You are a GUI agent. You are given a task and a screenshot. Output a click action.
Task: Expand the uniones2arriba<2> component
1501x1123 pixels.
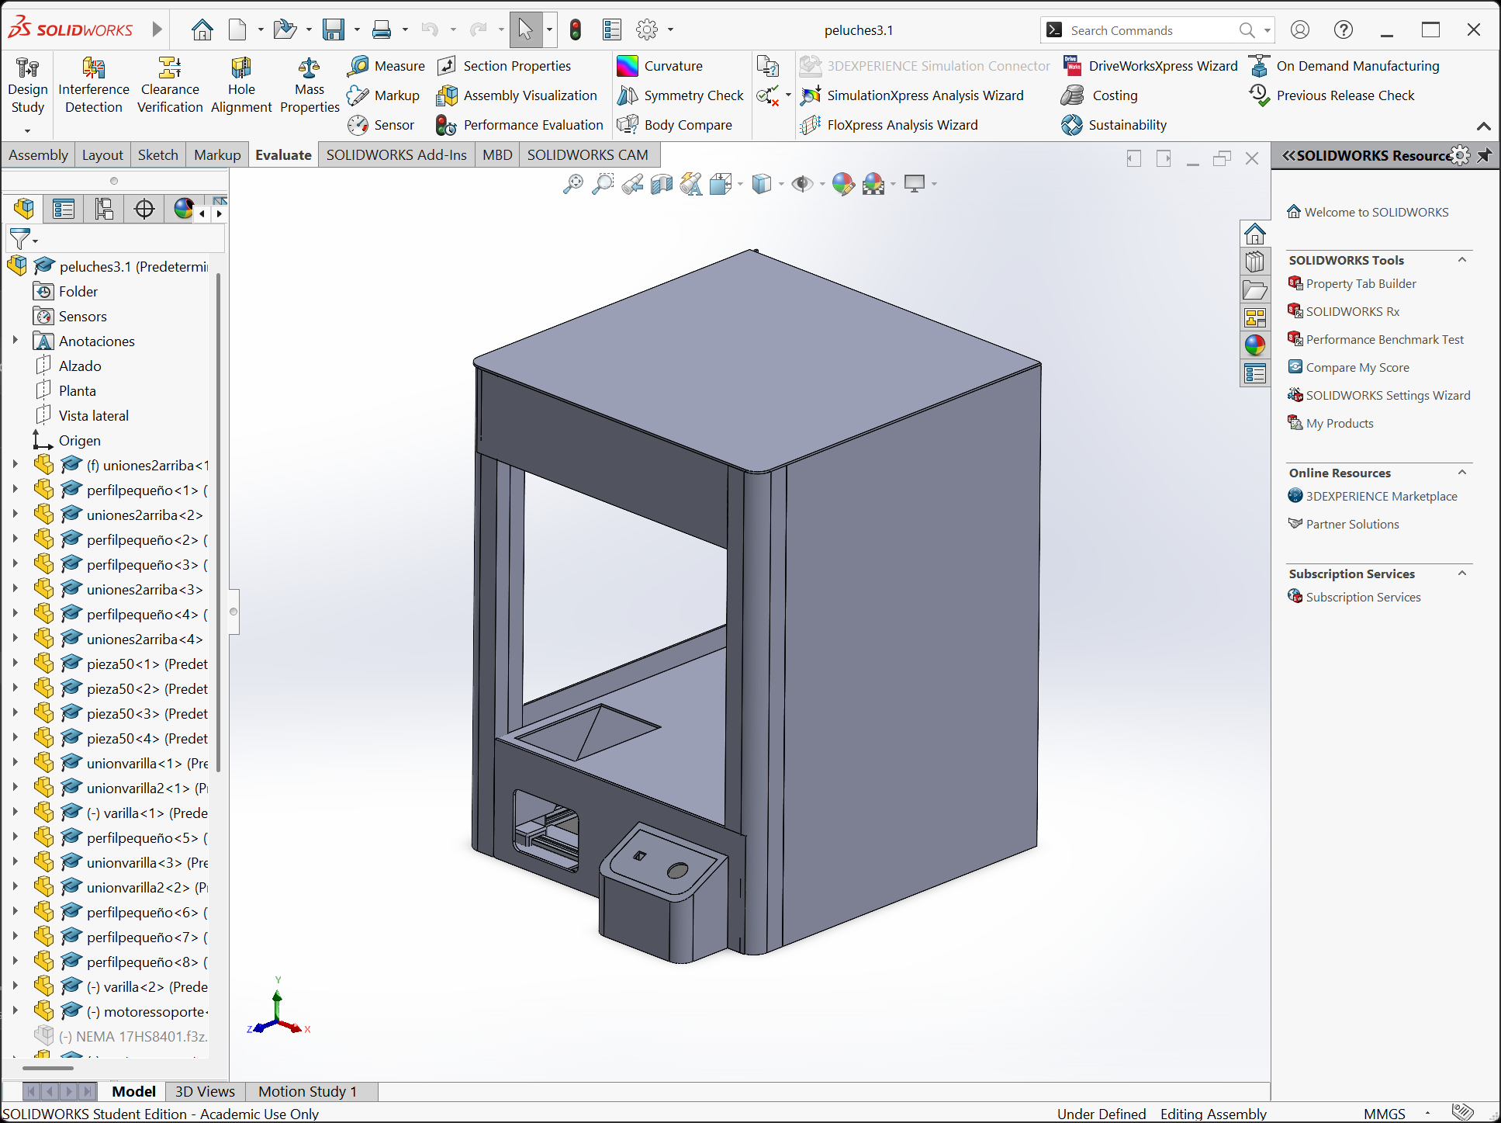click(x=15, y=514)
